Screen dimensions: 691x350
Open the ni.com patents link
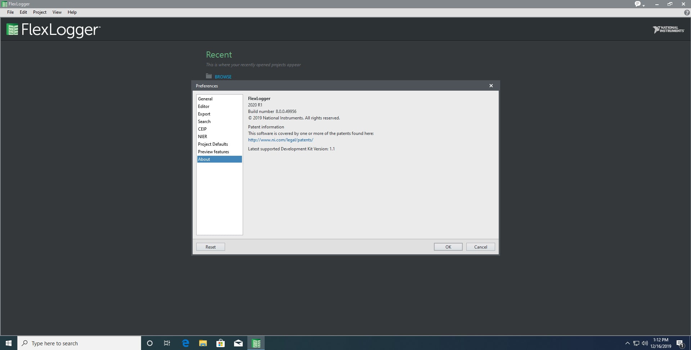click(x=281, y=140)
